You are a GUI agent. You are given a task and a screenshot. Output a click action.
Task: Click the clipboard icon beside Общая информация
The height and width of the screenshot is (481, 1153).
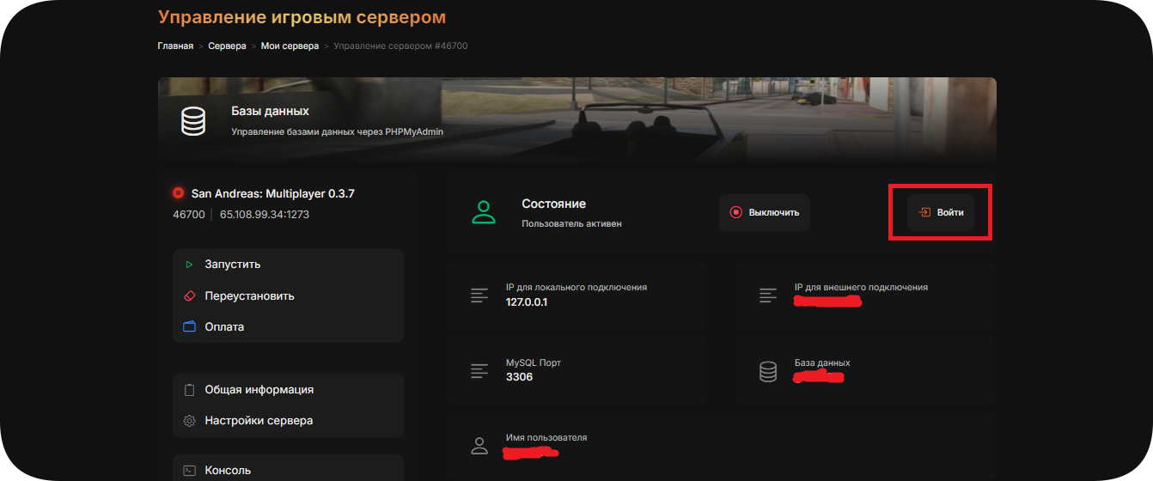pyautogui.click(x=190, y=390)
